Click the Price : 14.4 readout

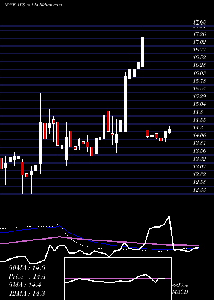[x=27, y=276]
